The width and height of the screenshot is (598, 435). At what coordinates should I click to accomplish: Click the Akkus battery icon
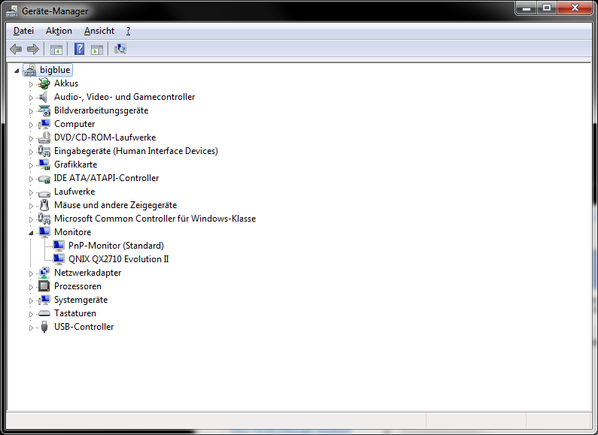click(x=44, y=83)
